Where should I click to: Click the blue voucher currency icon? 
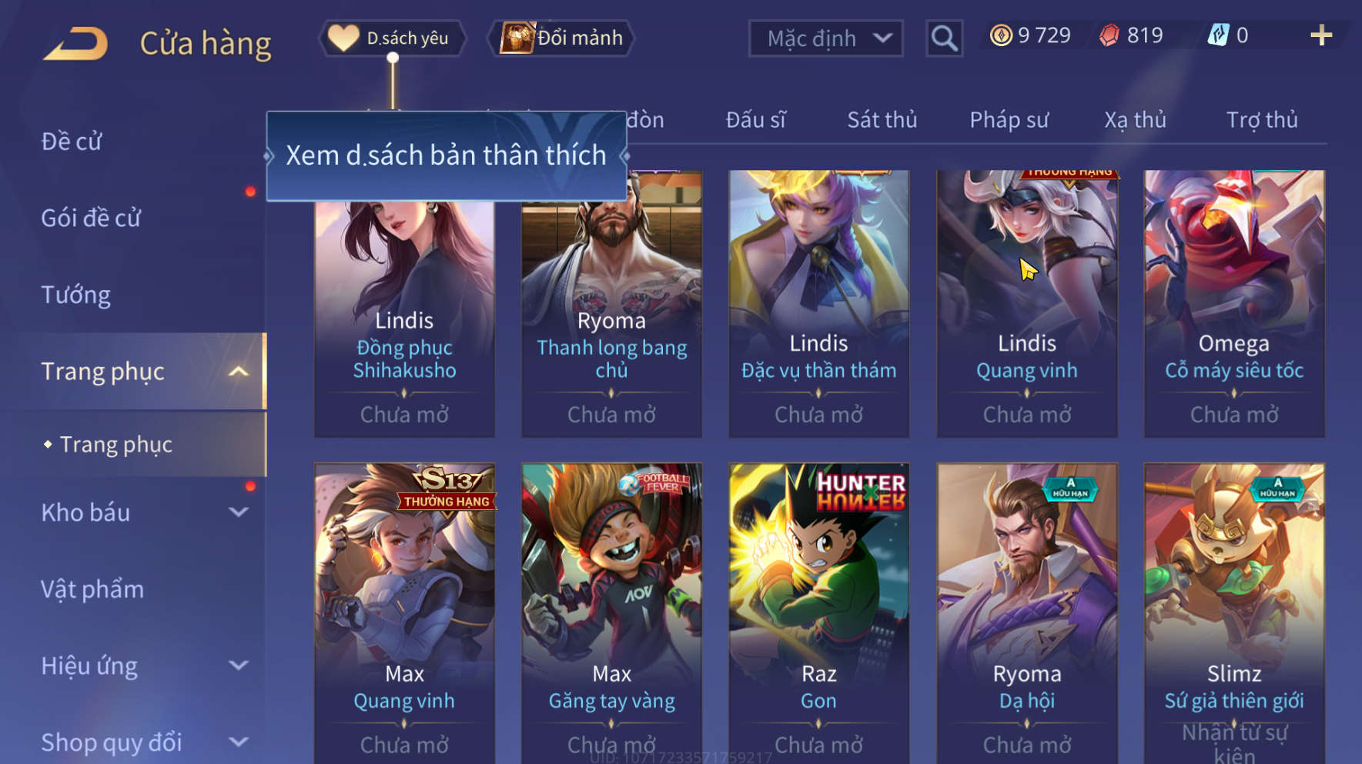click(1218, 35)
